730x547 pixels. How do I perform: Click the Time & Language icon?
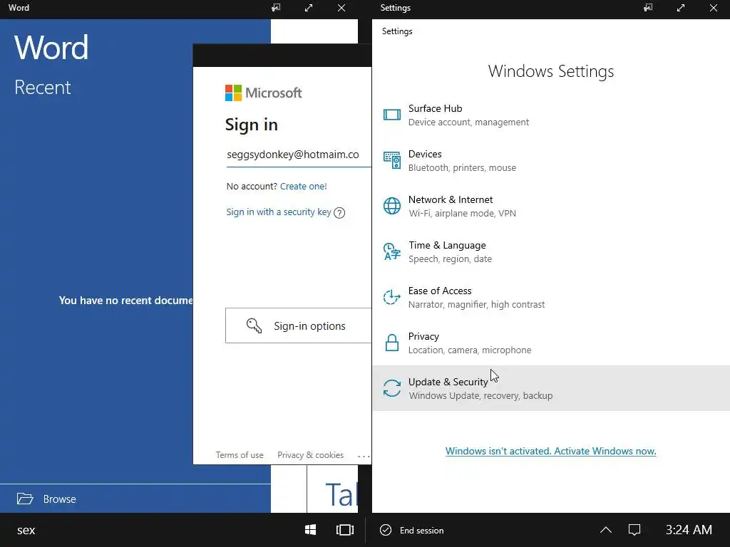(x=392, y=251)
